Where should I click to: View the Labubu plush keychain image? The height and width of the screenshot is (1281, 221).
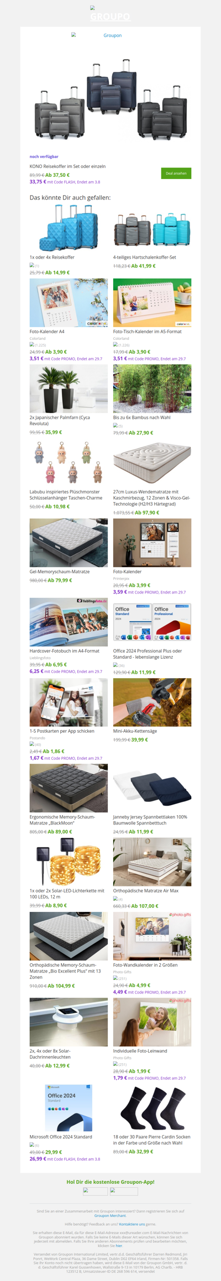pos(69,463)
